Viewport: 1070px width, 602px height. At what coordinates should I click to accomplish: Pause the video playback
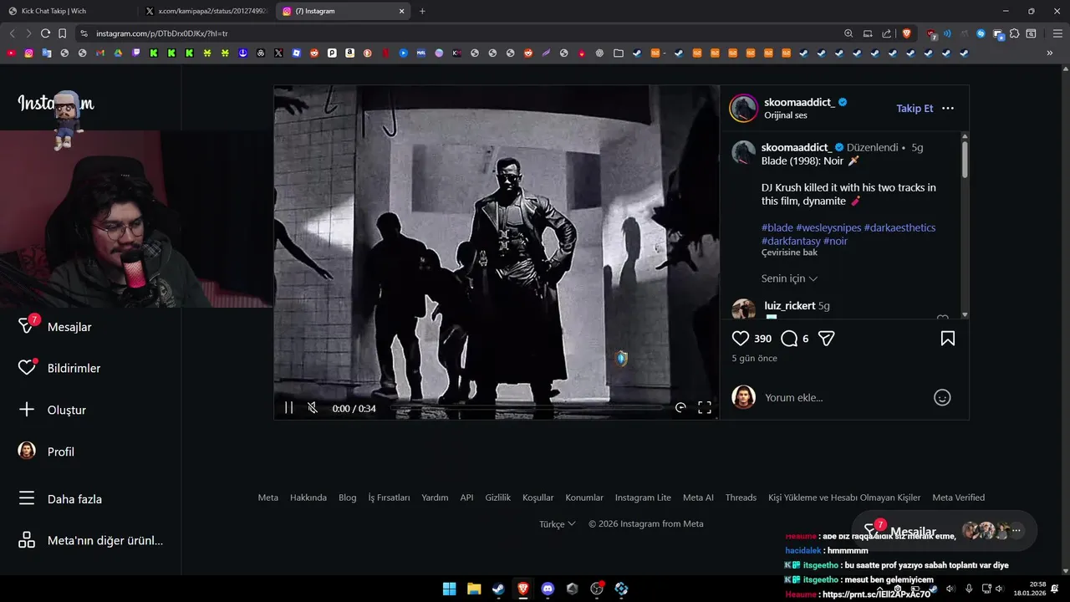pos(288,408)
